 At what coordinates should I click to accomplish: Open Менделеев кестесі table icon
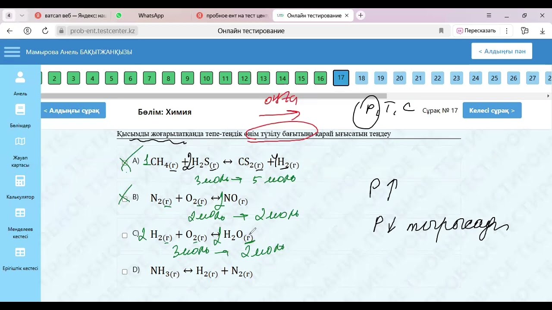20,213
